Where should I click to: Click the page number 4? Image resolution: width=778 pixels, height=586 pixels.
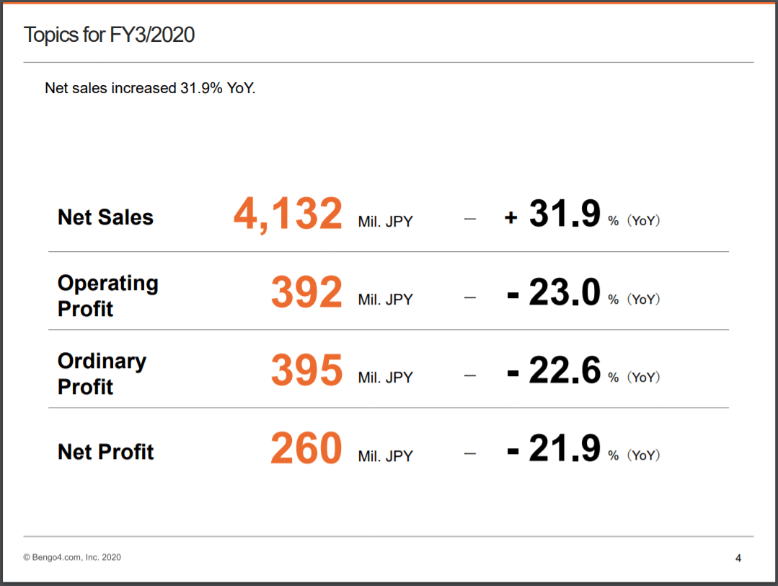tap(738, 558)
